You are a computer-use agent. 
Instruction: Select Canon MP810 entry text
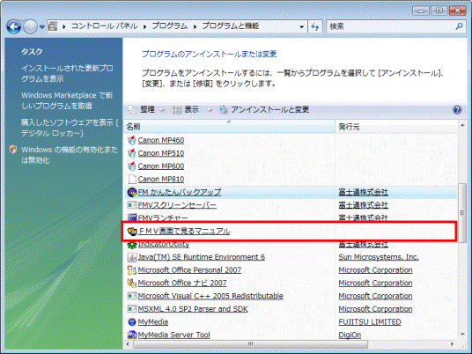click(161, 179)
